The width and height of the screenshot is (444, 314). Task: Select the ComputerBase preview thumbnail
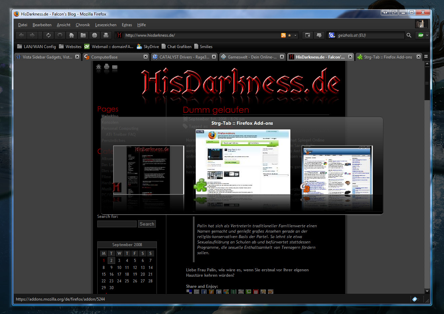point(337,170)
